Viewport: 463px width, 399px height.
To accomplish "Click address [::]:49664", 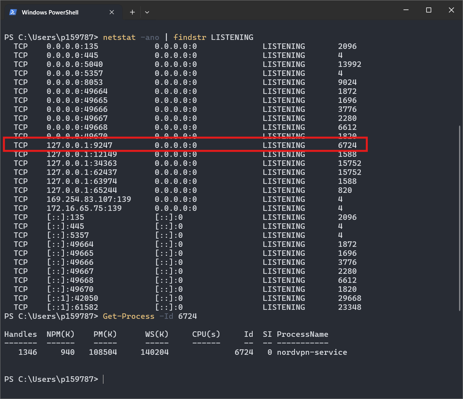I will (70, 244).
